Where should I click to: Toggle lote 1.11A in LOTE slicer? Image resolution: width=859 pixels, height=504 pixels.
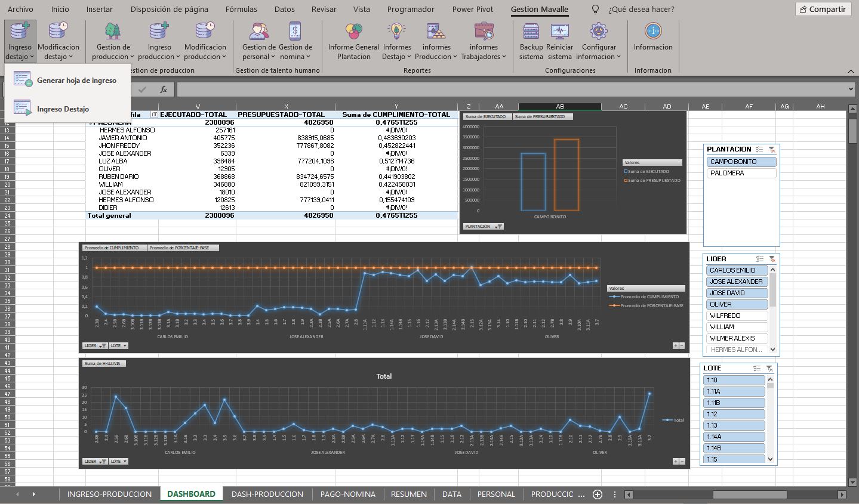click(734, 391)
